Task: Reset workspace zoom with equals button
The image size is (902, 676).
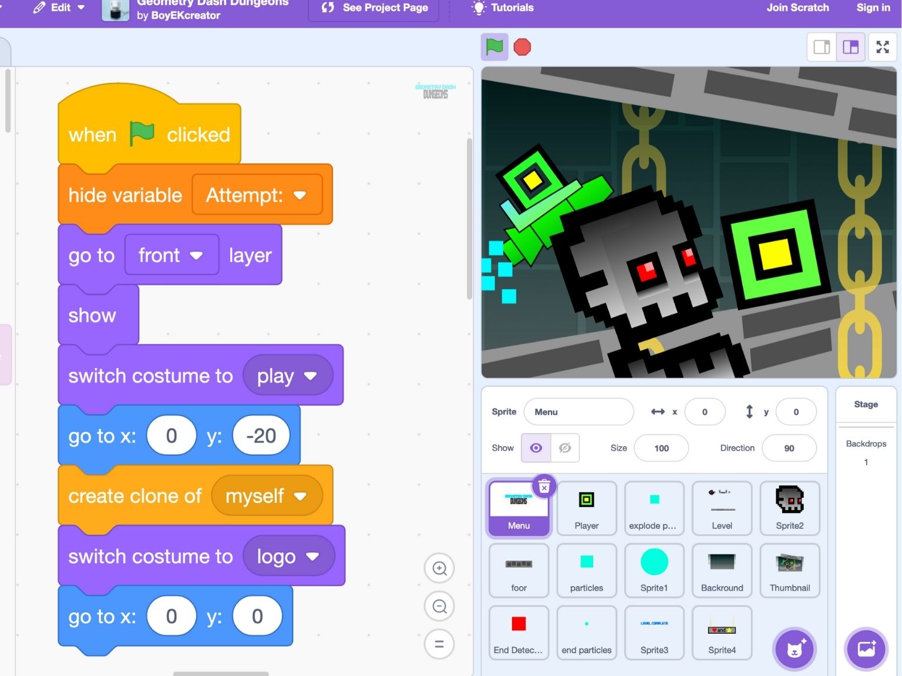Action: [x=439, y=644]
